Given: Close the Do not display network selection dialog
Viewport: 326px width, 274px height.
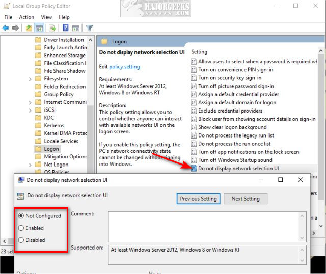Looking at the screenshot, I should (300, 180).
